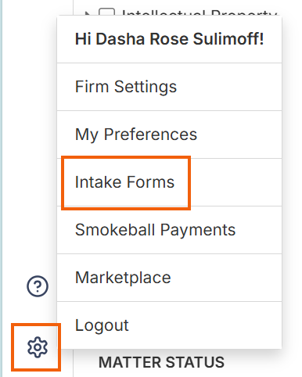Select the Intellectual Property label text
This screenshot has width=302, height=377.
(x=199, y=13)
